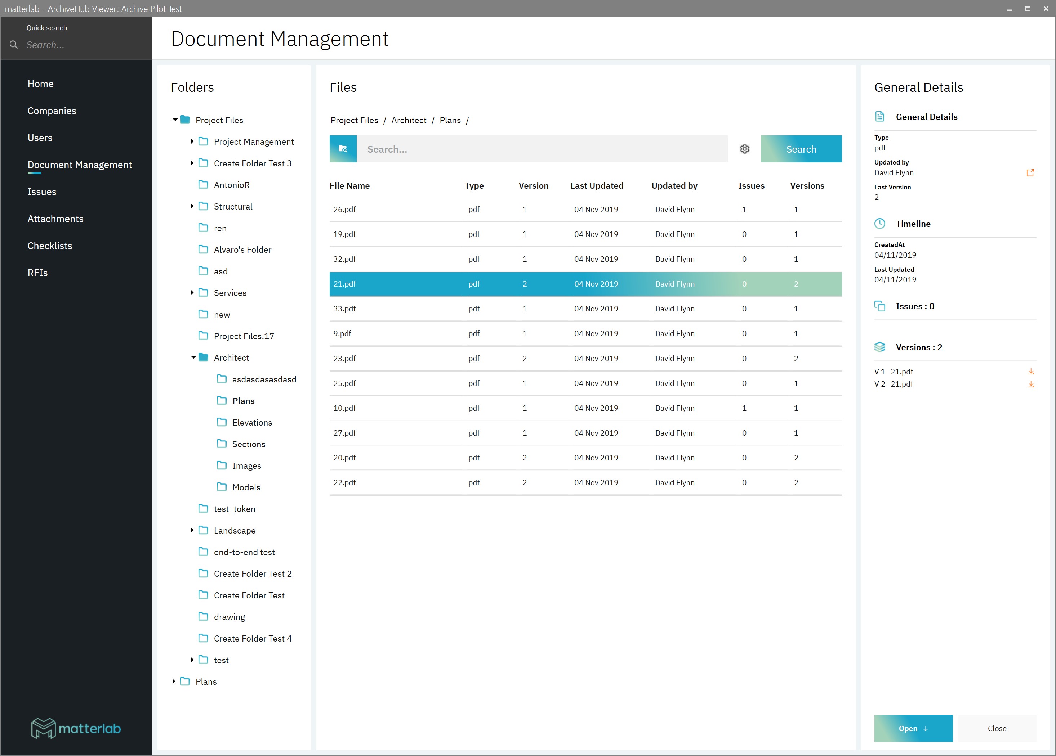
Task: Download version V 1 of 21.pdf
Action: (1031, 372)
